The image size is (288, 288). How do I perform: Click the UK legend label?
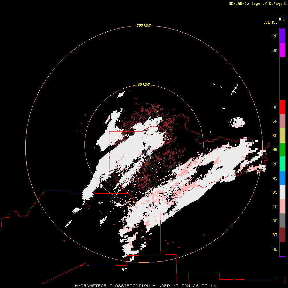275,50
